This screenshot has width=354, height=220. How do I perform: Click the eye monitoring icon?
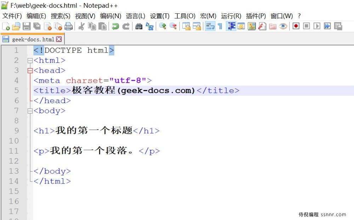pyautogui.click(x=283, y=26)
